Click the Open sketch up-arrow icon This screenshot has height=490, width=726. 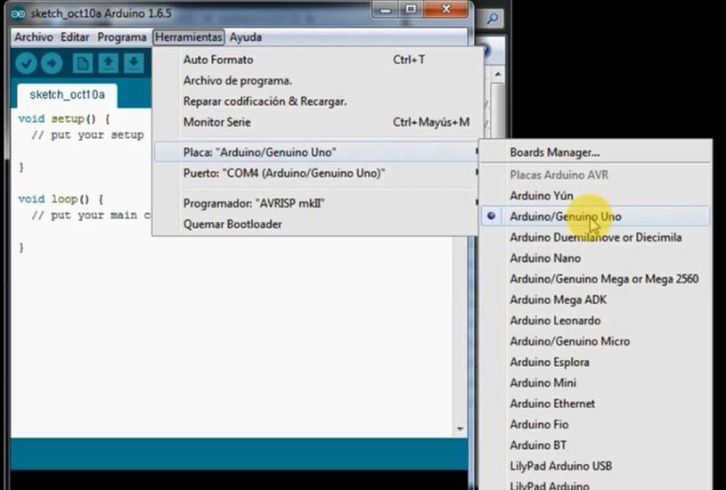tap(109, 63)
